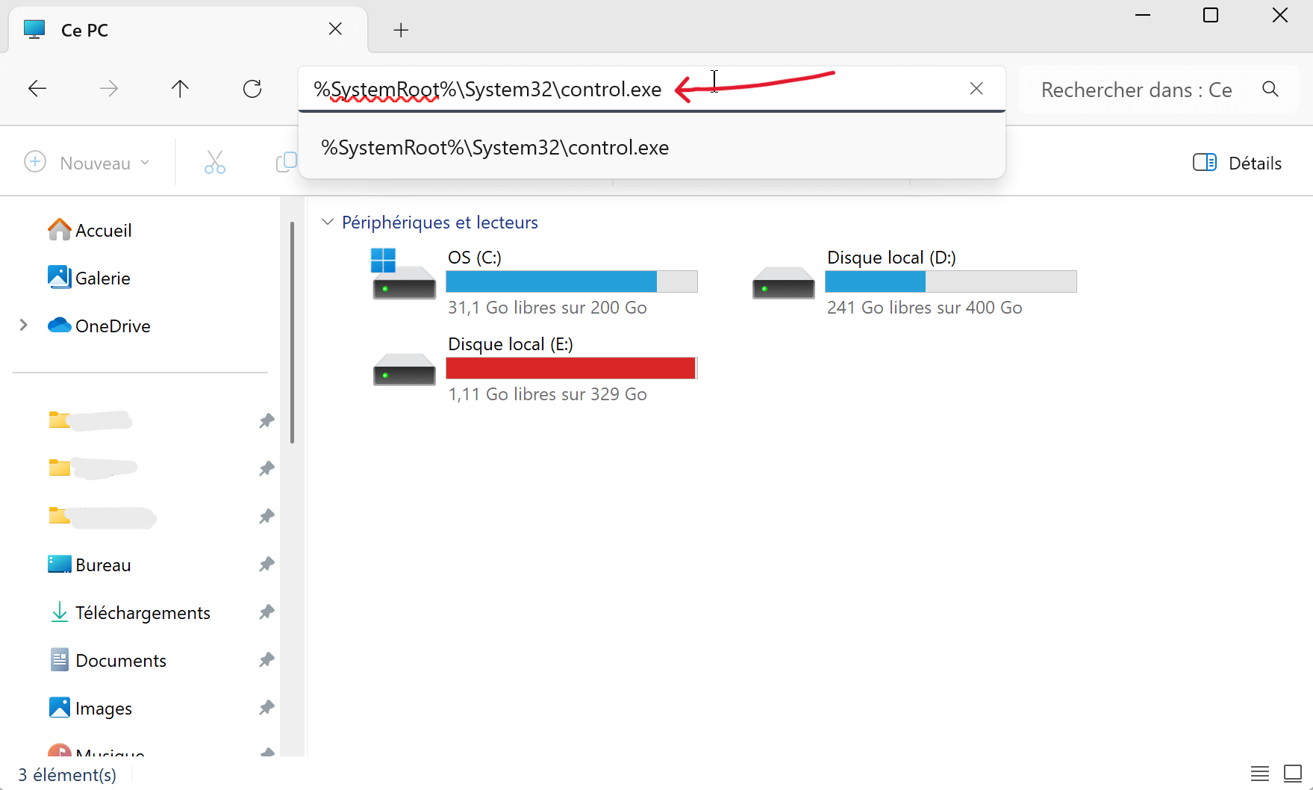Click '31,1 Go libres sur 200 Go' text

point(547,308)
